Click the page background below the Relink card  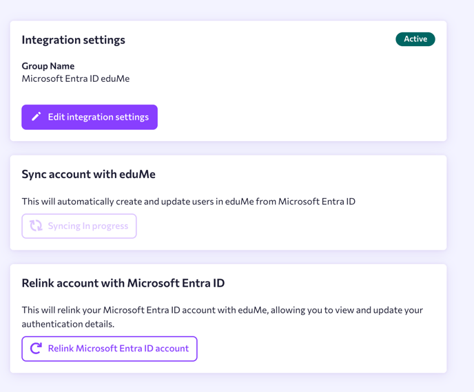(227, 383)
